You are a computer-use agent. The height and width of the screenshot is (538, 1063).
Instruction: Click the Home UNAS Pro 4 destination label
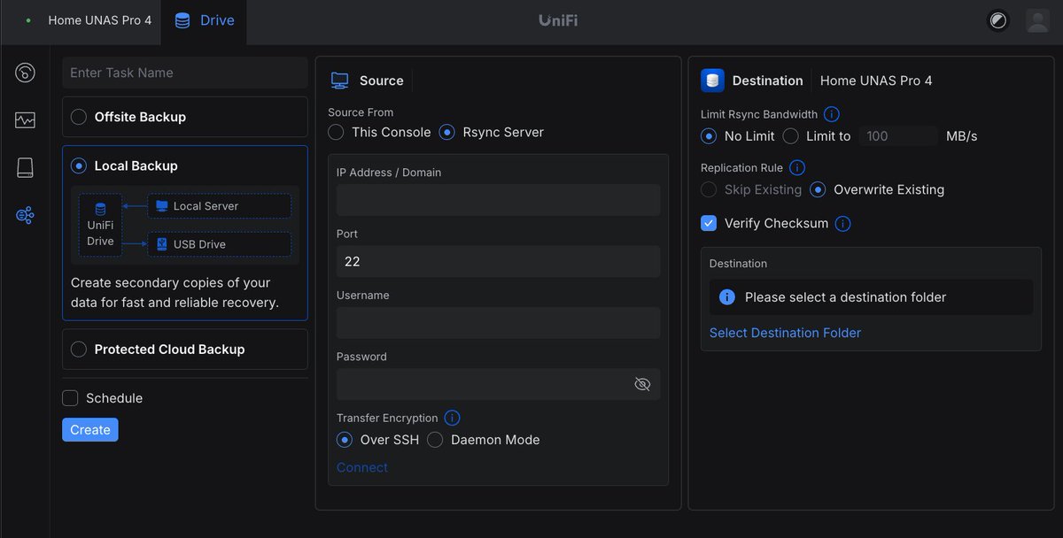click(876, 81)
